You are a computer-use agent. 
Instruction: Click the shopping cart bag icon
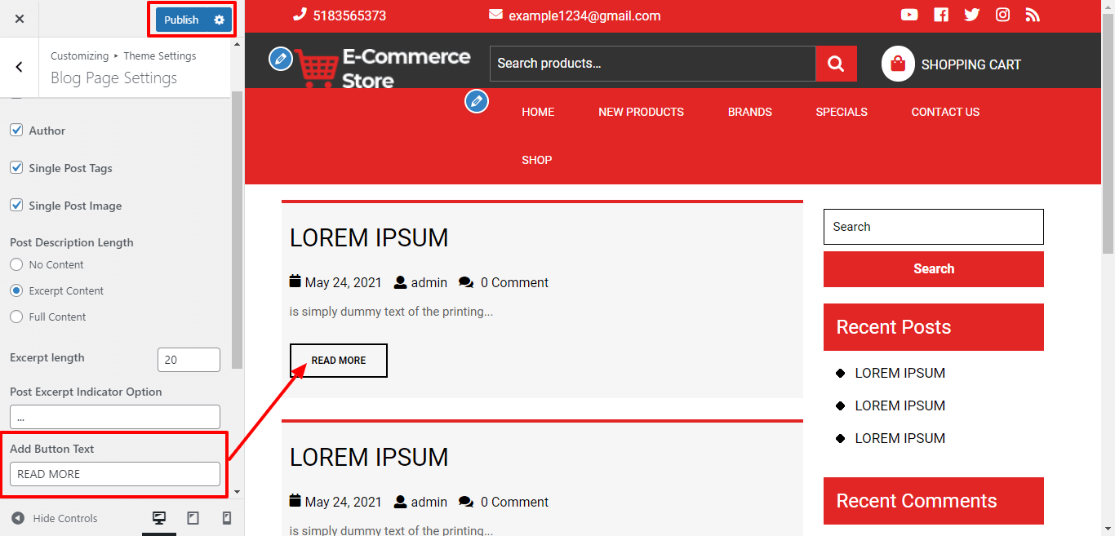coord(898,64)
